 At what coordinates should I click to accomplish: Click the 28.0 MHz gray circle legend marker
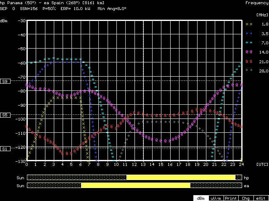coord(249,70)
